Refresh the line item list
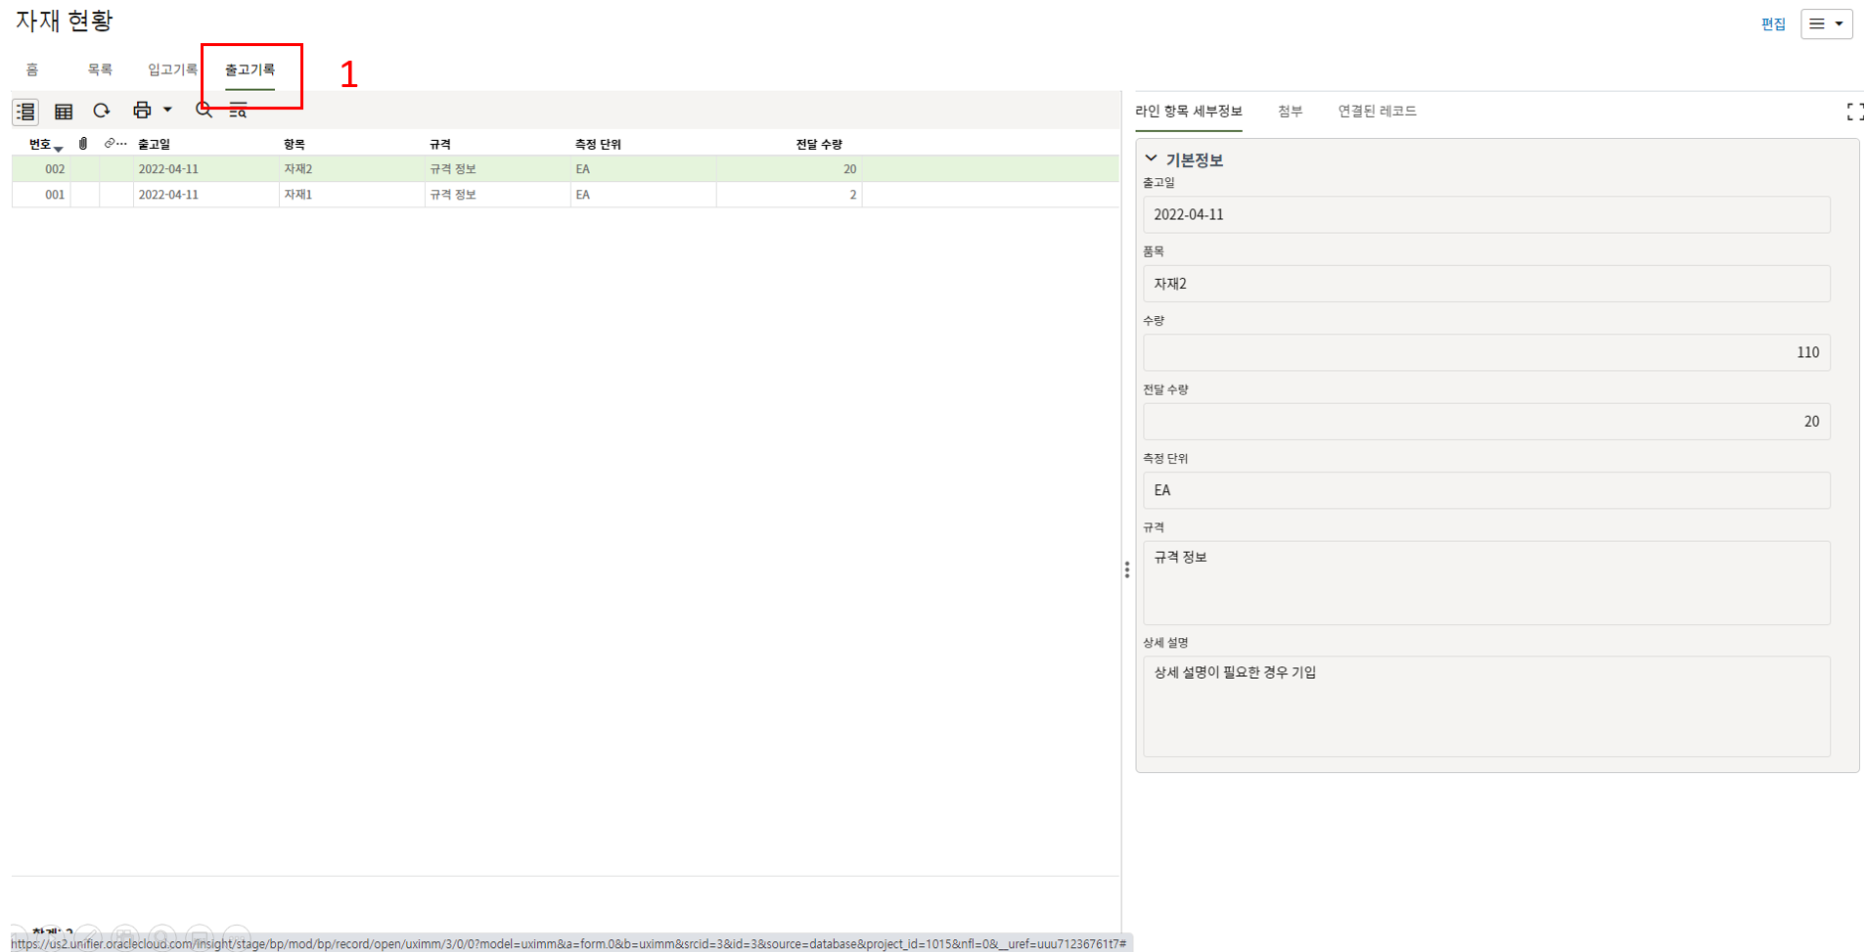 pos(102,111)
